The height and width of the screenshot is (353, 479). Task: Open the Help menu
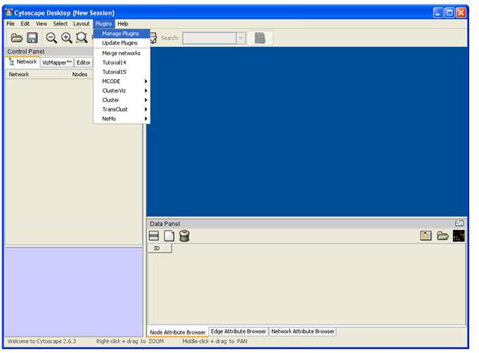(123, 24)
